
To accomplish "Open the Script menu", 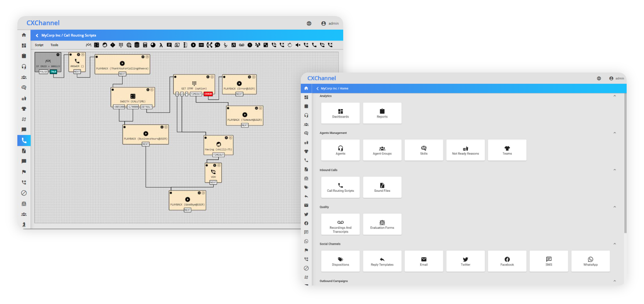I will coord(39,45).
